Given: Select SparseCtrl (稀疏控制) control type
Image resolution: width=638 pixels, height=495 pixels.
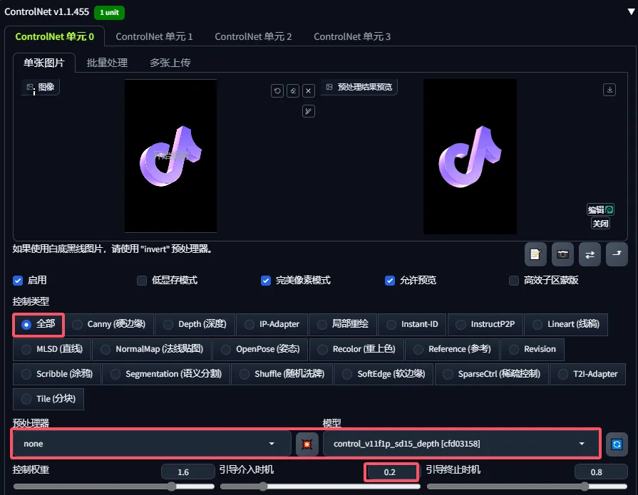Looking at the screenshot, I should tap(492, 374).
